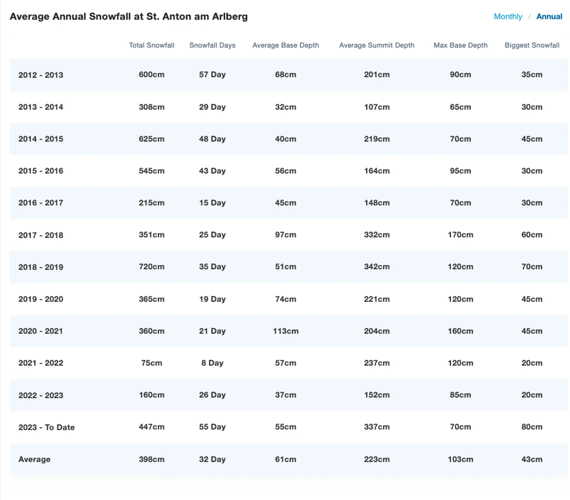This screenshot has height=500, width=570.
Task: Click the 600cm total snowfall value
Action: point(152,74)
